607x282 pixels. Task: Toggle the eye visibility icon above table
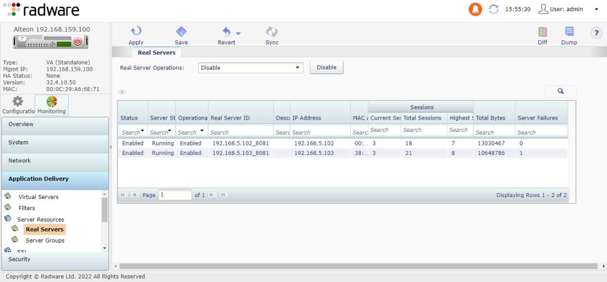pyautogui.click(x=122, y=92)
